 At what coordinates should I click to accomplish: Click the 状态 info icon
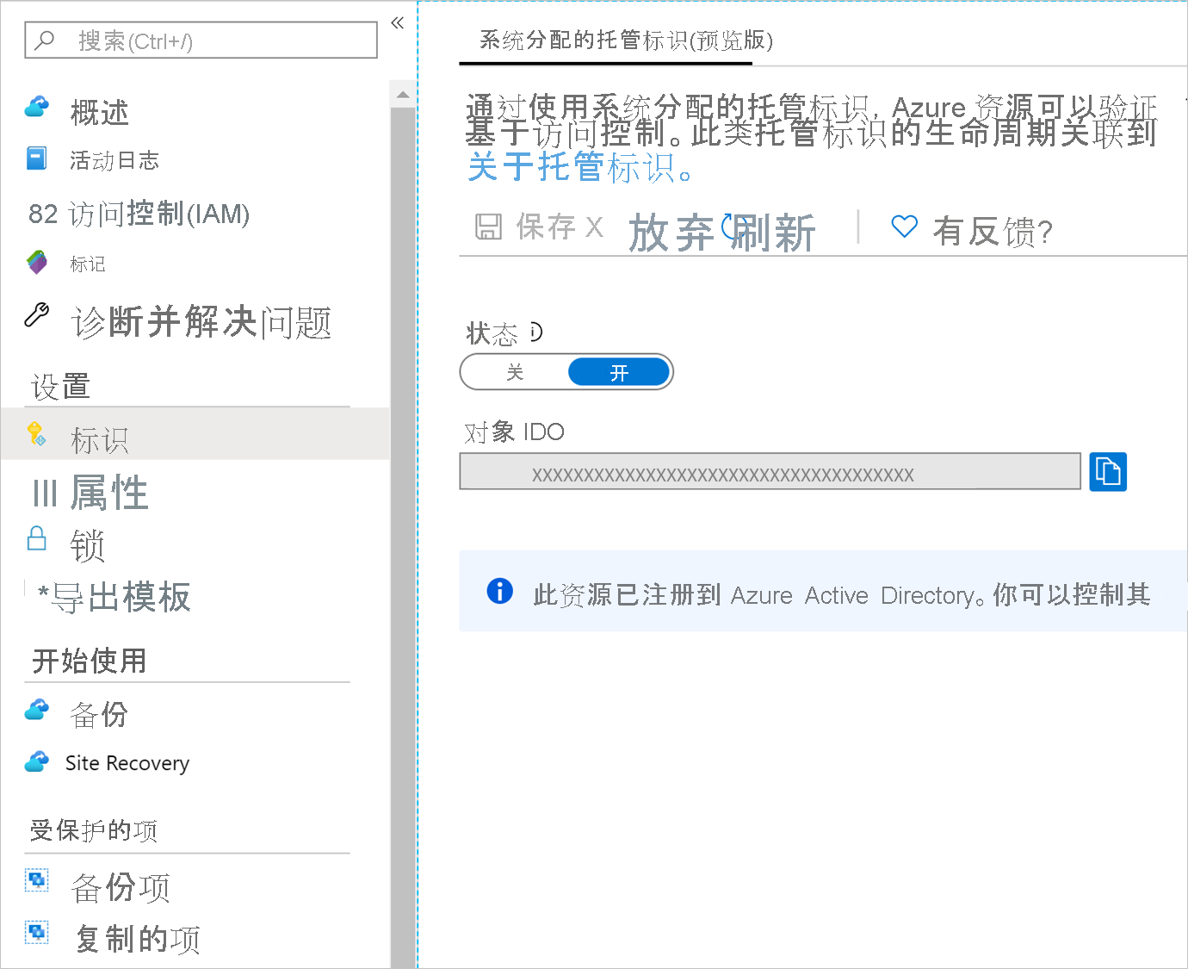click(535, 332)
